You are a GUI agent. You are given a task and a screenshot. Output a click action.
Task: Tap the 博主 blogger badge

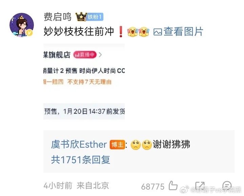(x=117, y=145)
